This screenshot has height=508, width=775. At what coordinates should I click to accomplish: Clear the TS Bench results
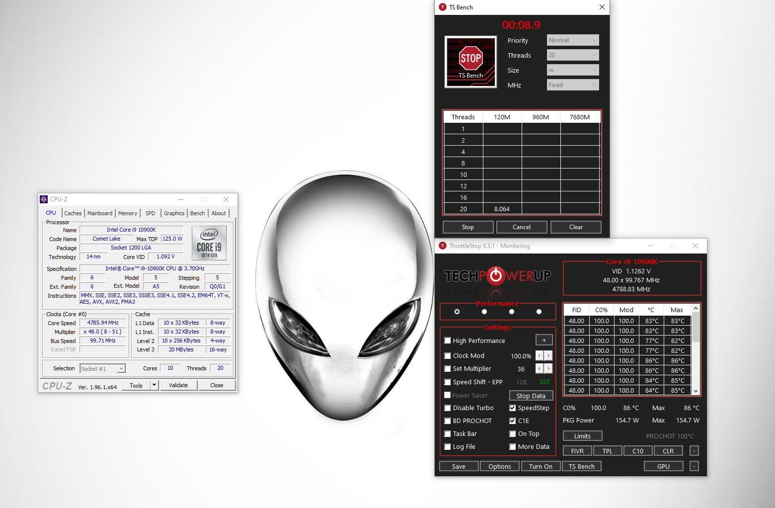click(576, 227)
